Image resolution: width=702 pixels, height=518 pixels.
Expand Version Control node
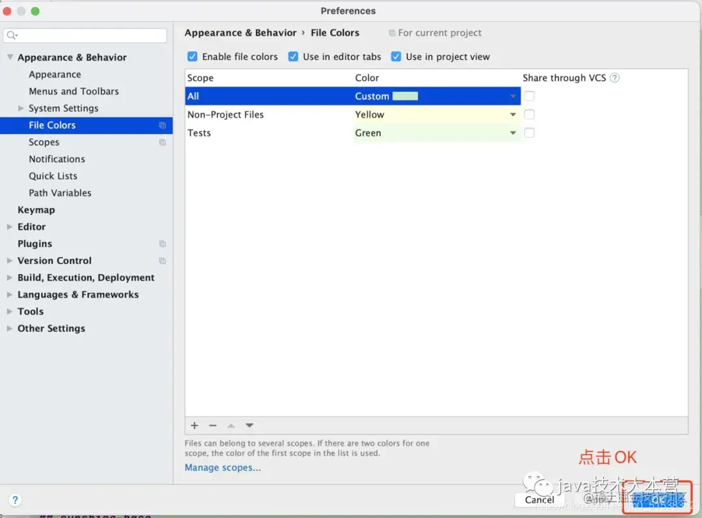coord(9,261)
